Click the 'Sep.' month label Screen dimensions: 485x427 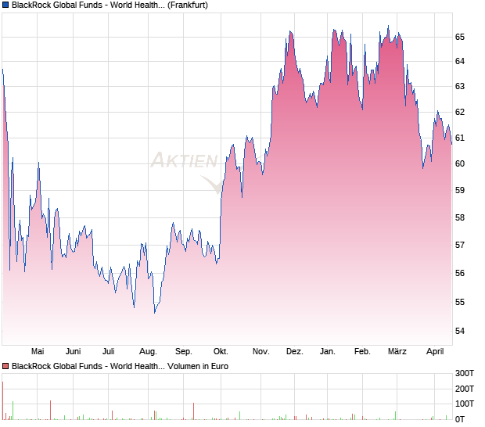pos(184,352)
